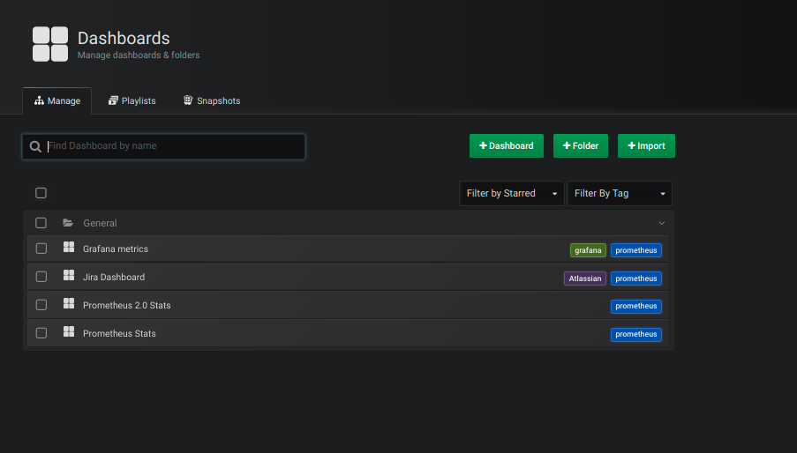Click the General folder name
The height and width of the screenshot is (453, 797).
100,223
